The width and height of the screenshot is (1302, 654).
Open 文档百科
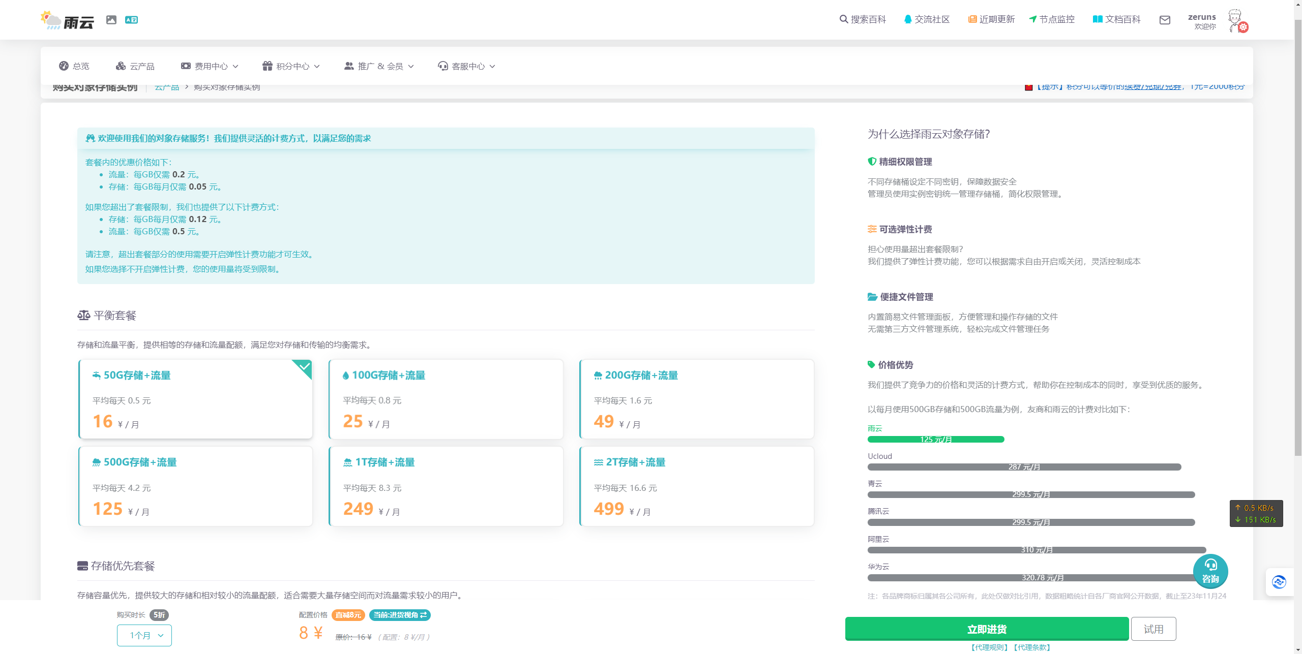[1117, 19]
